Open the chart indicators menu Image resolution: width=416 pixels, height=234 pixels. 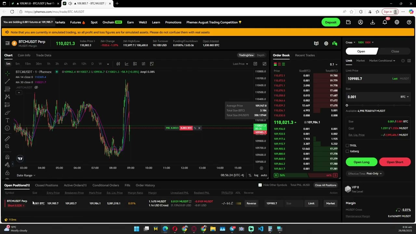(x=127, y=64)
